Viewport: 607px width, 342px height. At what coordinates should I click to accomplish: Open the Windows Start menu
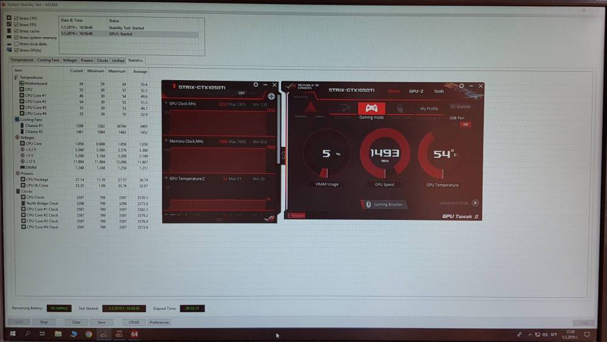point(12,333)
